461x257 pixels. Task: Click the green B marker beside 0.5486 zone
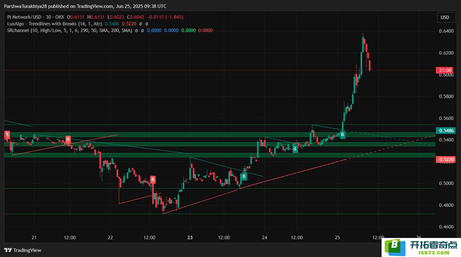pos(342,135)
